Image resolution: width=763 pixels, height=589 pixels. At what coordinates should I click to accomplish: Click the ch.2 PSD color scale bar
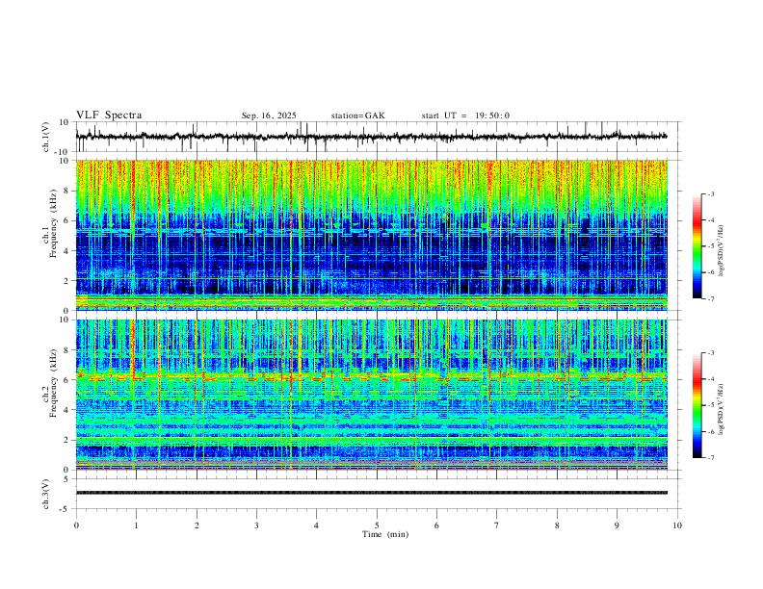pyautogui.click(x=697, y=405)
